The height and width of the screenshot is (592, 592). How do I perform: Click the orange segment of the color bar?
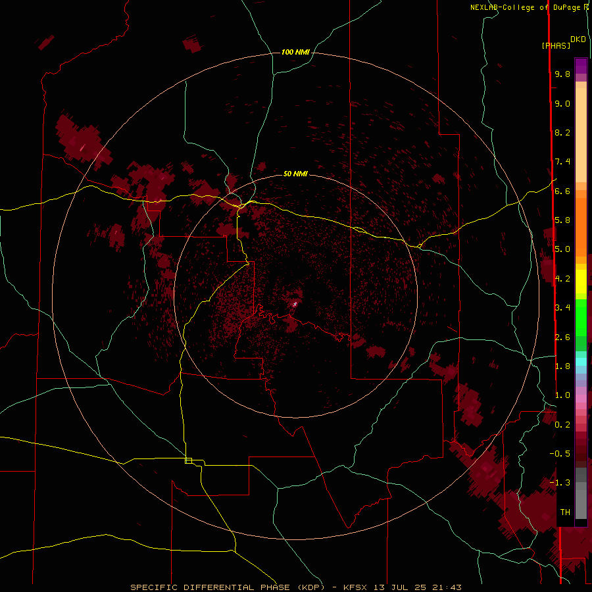point(581,226)
